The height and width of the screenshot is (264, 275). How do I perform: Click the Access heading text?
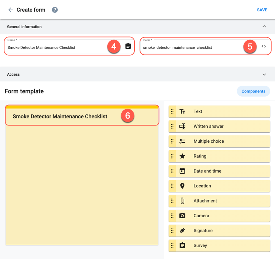click(13, 74)
